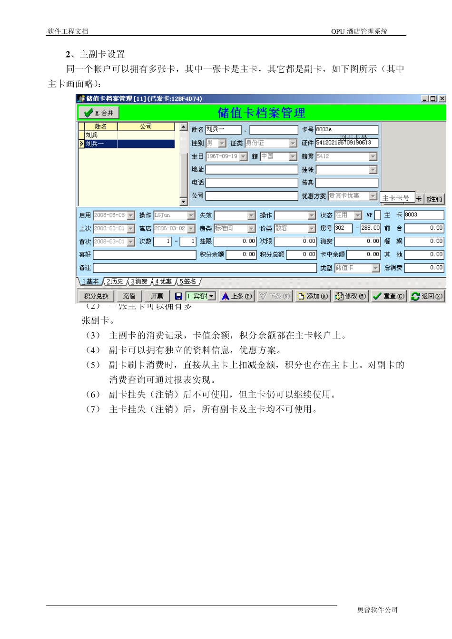
Task: Click the 姓名 column header
Action: pos(101,126)
